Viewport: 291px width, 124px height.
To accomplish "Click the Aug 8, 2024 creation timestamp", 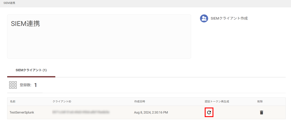I will point(151,112).
